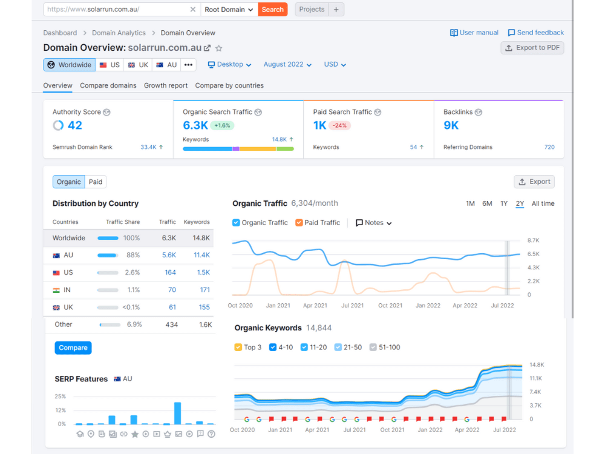Click Export to PDF button
Screen dimensions: 605x454
(532, 47)
